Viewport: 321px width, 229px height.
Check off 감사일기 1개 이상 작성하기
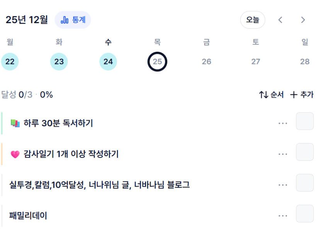click(304, 152)
